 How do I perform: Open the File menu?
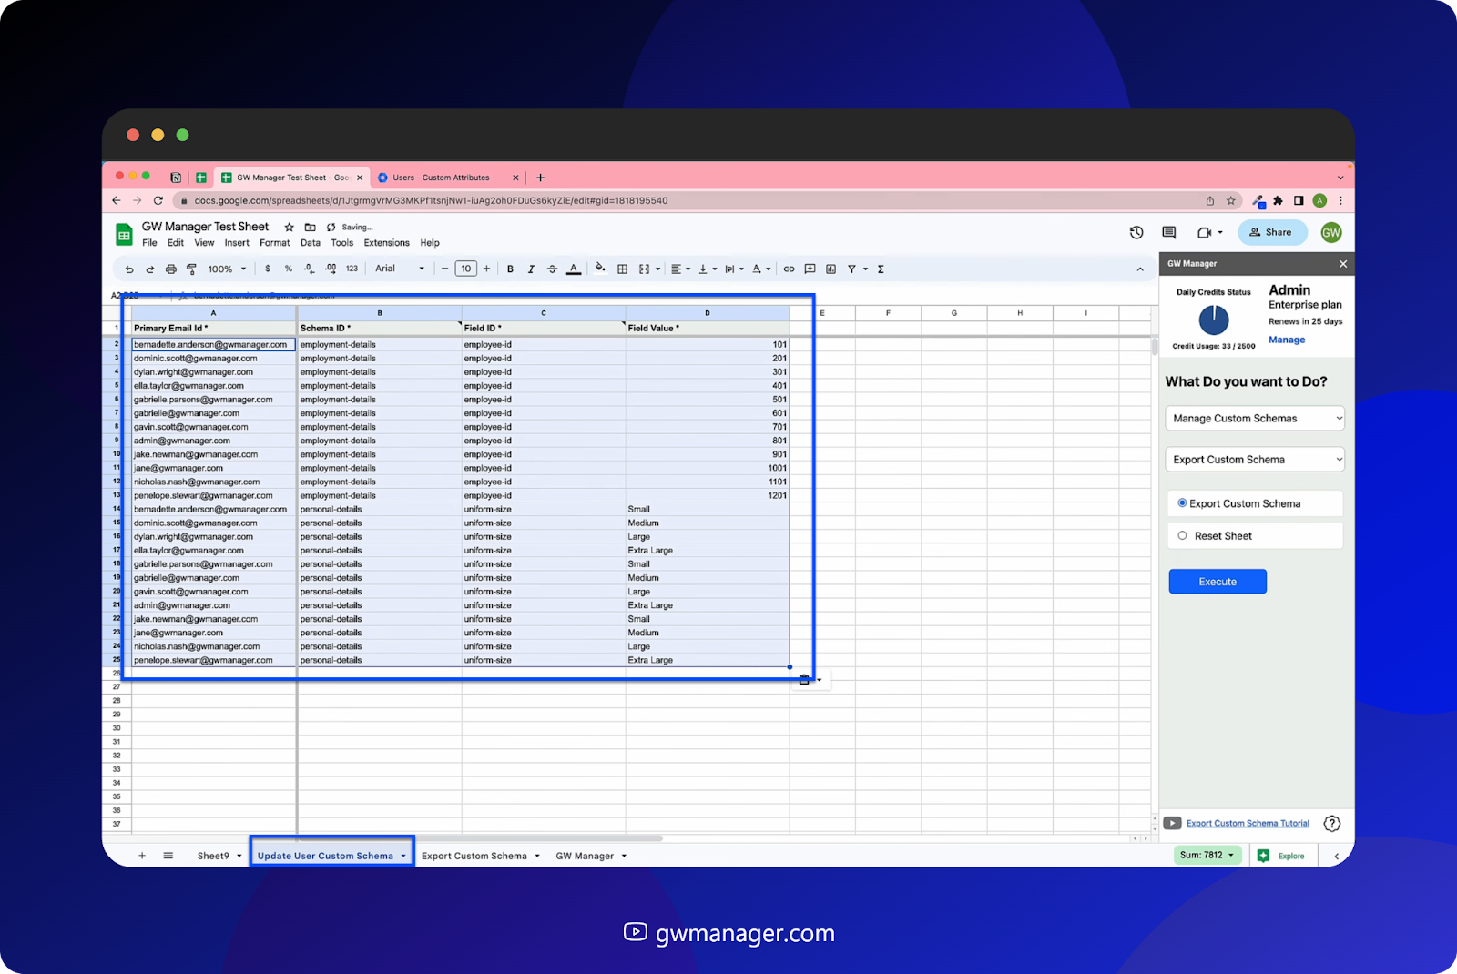tap(149, 243)
